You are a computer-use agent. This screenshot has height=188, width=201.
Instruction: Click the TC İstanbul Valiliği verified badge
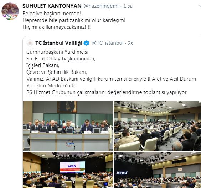(86, 43)
